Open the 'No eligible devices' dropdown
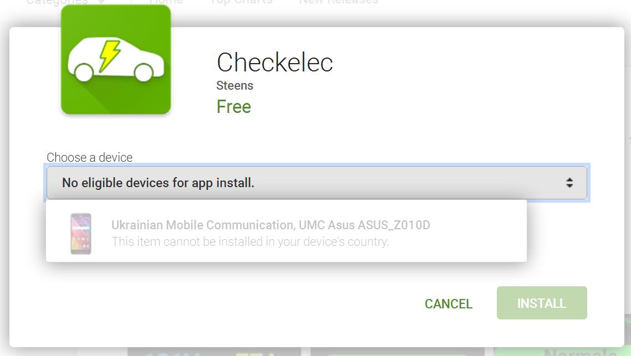 coord(317,183)
